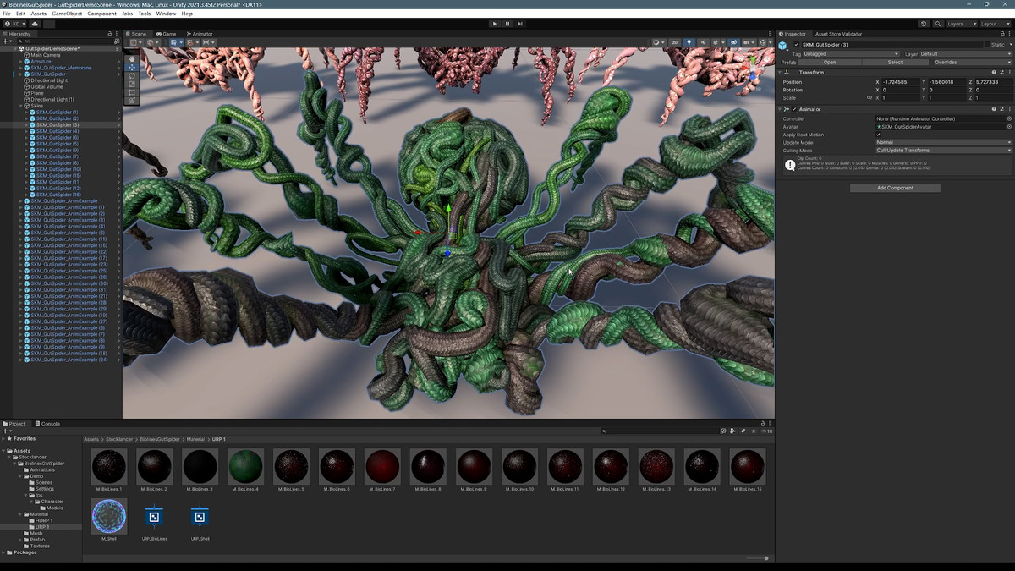Uncheck the Apply Root Motion checkbox
The height and width of the screenshot is (571, 1015).
click(878, 135)
